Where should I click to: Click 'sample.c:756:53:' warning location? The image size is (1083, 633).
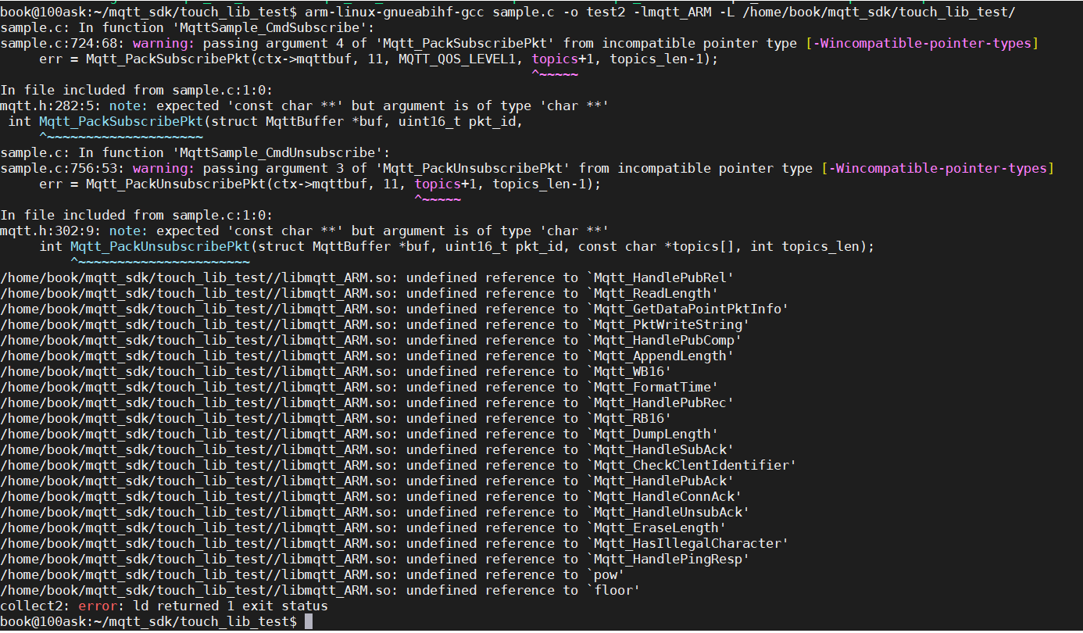63,168
